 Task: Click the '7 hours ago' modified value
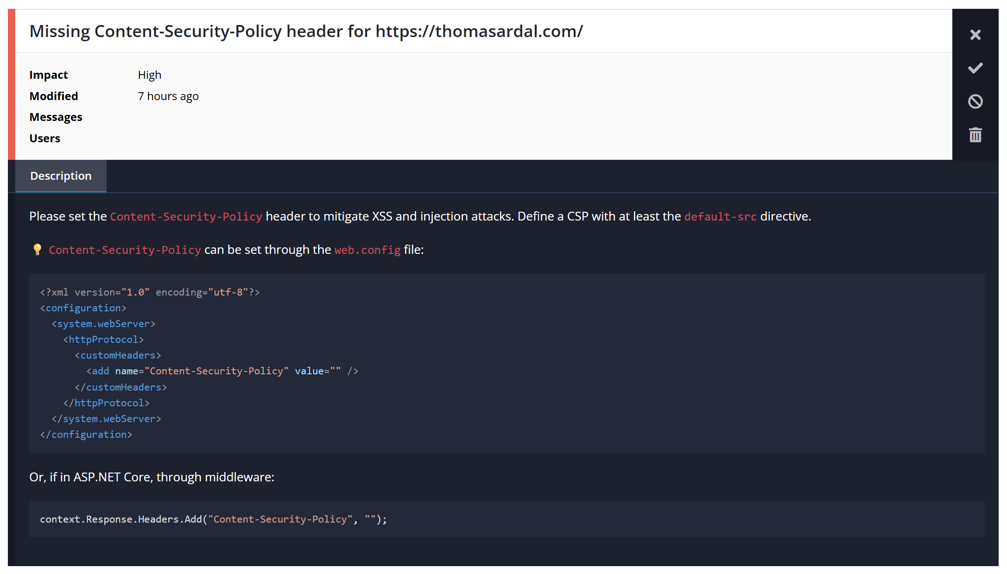click(168, 96)
